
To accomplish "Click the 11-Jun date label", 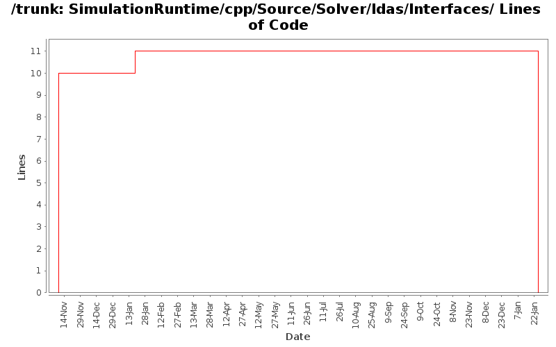I will (291, 314).
